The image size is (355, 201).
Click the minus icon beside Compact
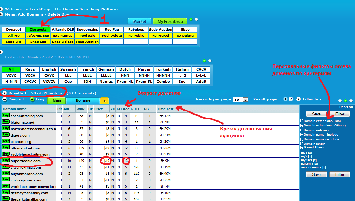(5, 99)
